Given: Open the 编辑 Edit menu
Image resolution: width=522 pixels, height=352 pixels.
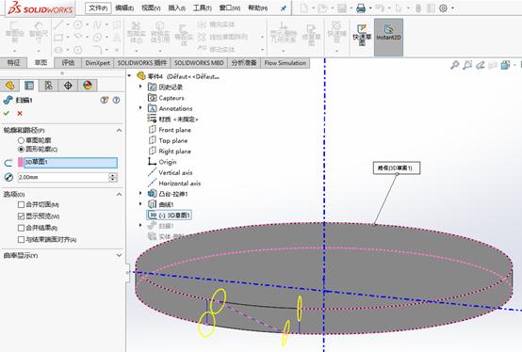Looking at the screenshot, I should [x=124, y=8].
